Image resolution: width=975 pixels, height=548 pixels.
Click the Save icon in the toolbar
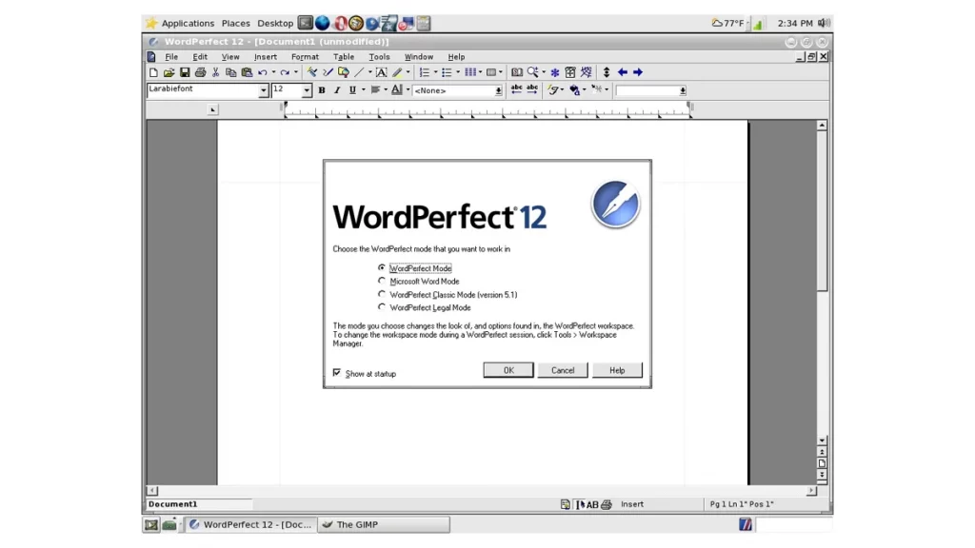[184, 72]
